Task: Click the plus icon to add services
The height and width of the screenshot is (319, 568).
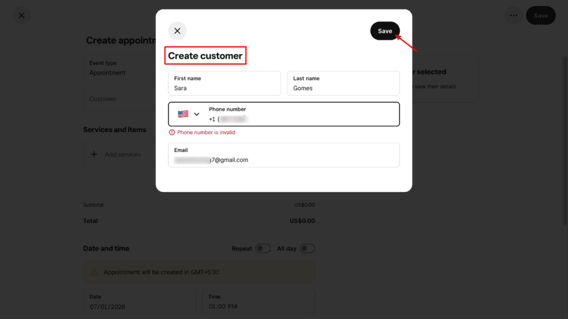Action: click(94, 155)
